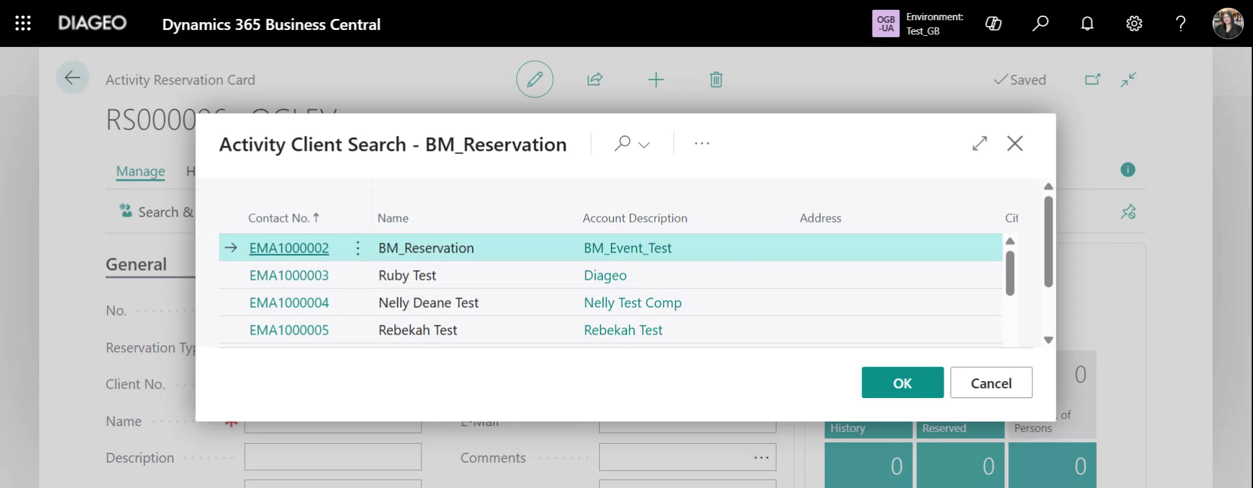Click the Saved status indicator

(1019, 80)
